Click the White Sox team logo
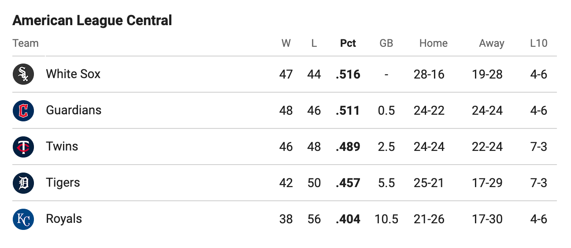The height and width of the screenshot is (248, 571). click(x=23, y=74)
